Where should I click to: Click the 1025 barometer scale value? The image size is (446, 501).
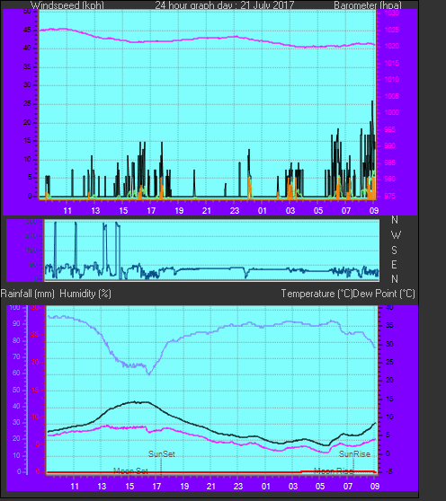click(392, 30)
